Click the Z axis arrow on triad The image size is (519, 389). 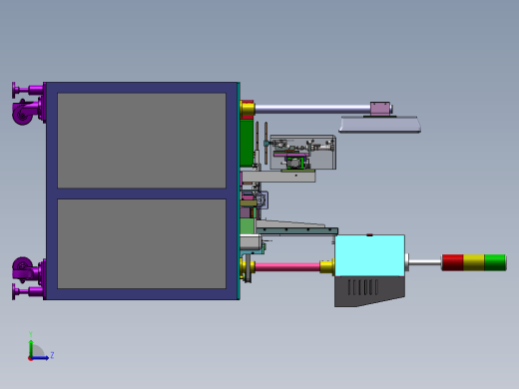click(42, 358)
